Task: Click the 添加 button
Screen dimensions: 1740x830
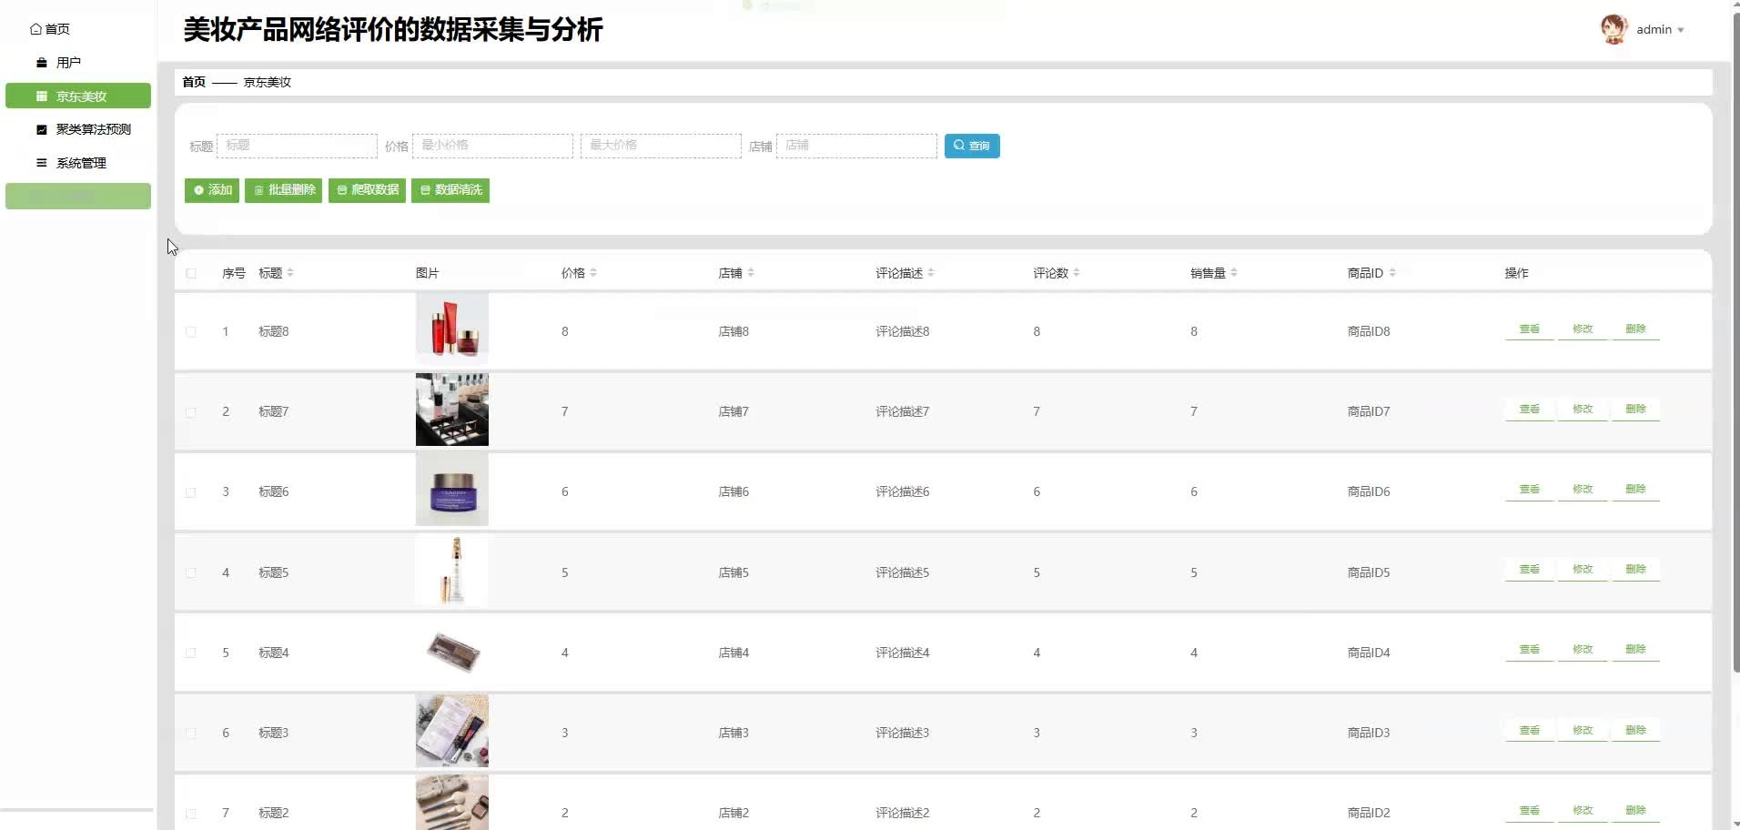Action: [x=212, y=190]
